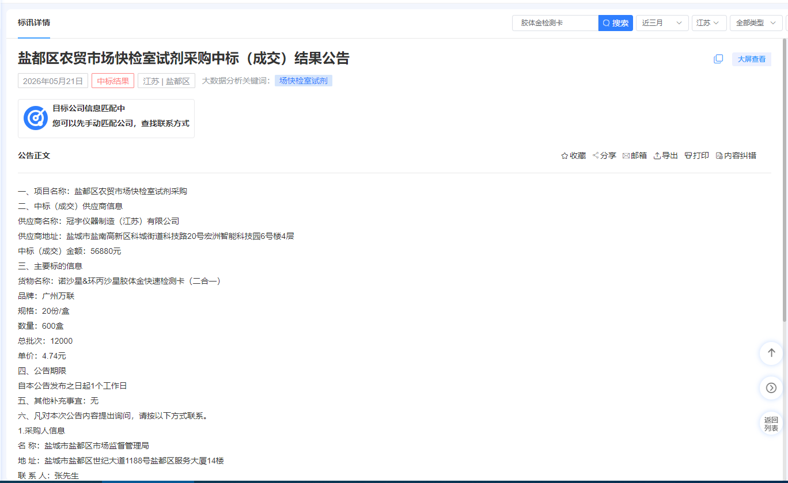Click the contact name 张先生
Image resolution: width=788 pixels, height=483 pixels.
[66, 476]
